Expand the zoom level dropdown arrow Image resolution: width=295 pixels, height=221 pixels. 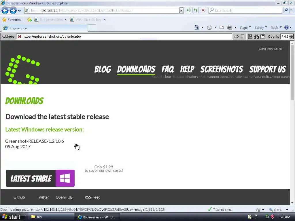287,209
